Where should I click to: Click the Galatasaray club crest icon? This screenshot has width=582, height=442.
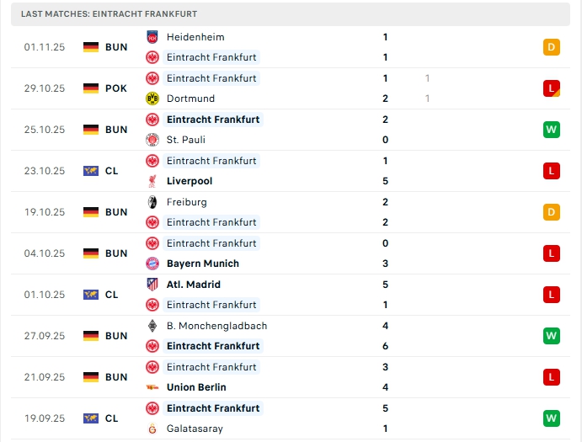coord(152,429)
